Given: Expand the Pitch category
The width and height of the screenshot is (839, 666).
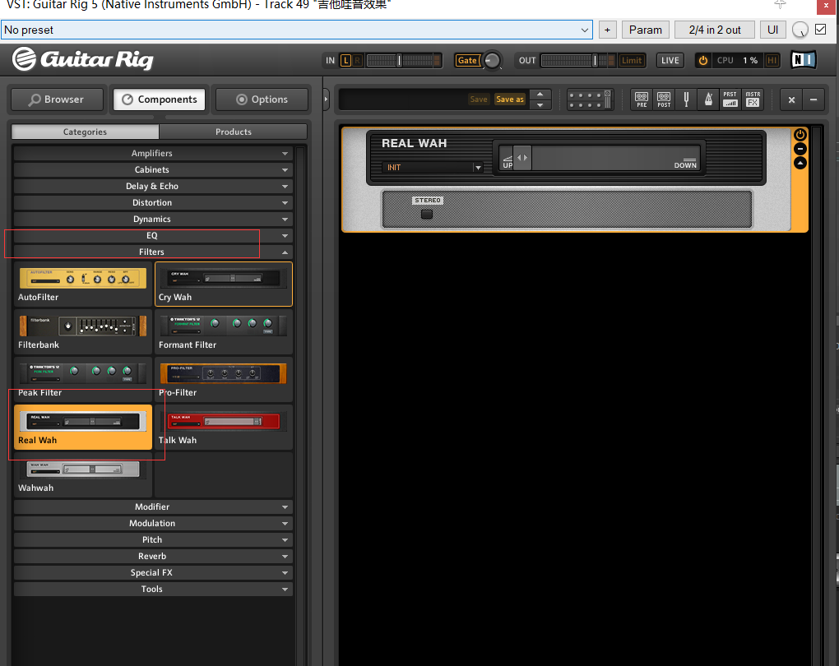Looking at the screenshot, I should (152, 539).
